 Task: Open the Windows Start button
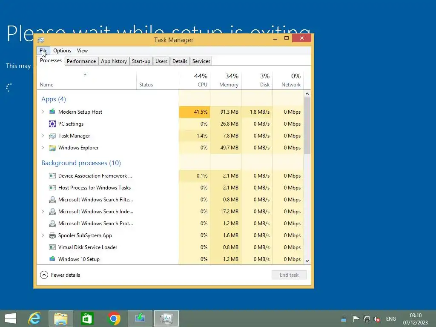pos(11,318)
